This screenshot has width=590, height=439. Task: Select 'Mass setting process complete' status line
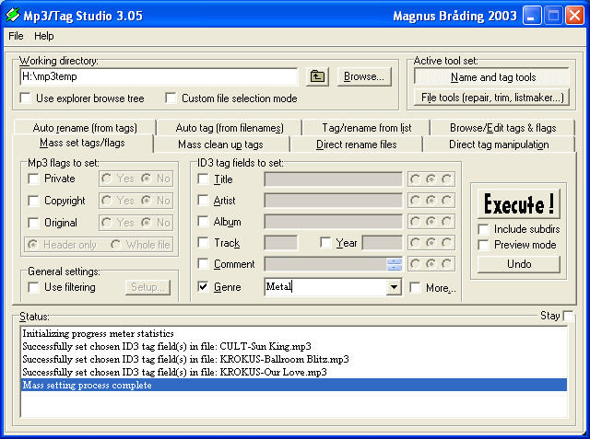click(x=294, y=385)
